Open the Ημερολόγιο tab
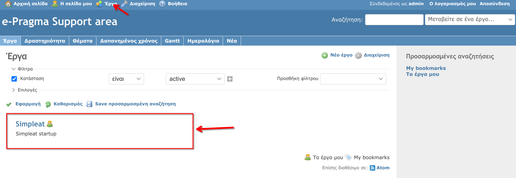Viewport: 516px width, 178px height. [x=203, y=41]
